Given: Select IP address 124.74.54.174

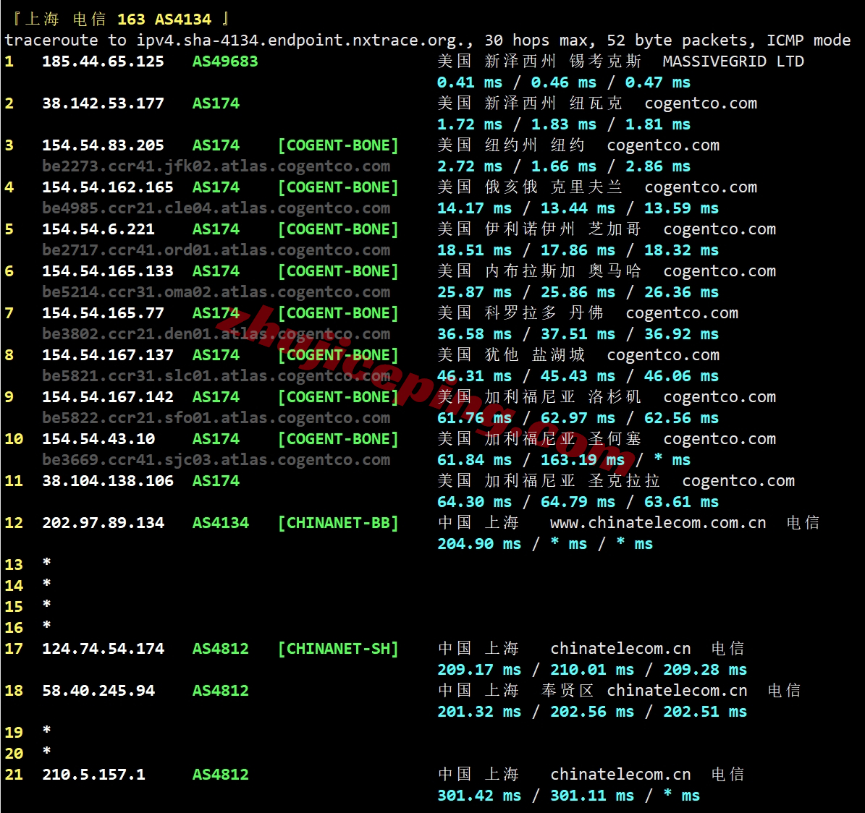Looking at the screenshot, I should [x=104, y=648].
